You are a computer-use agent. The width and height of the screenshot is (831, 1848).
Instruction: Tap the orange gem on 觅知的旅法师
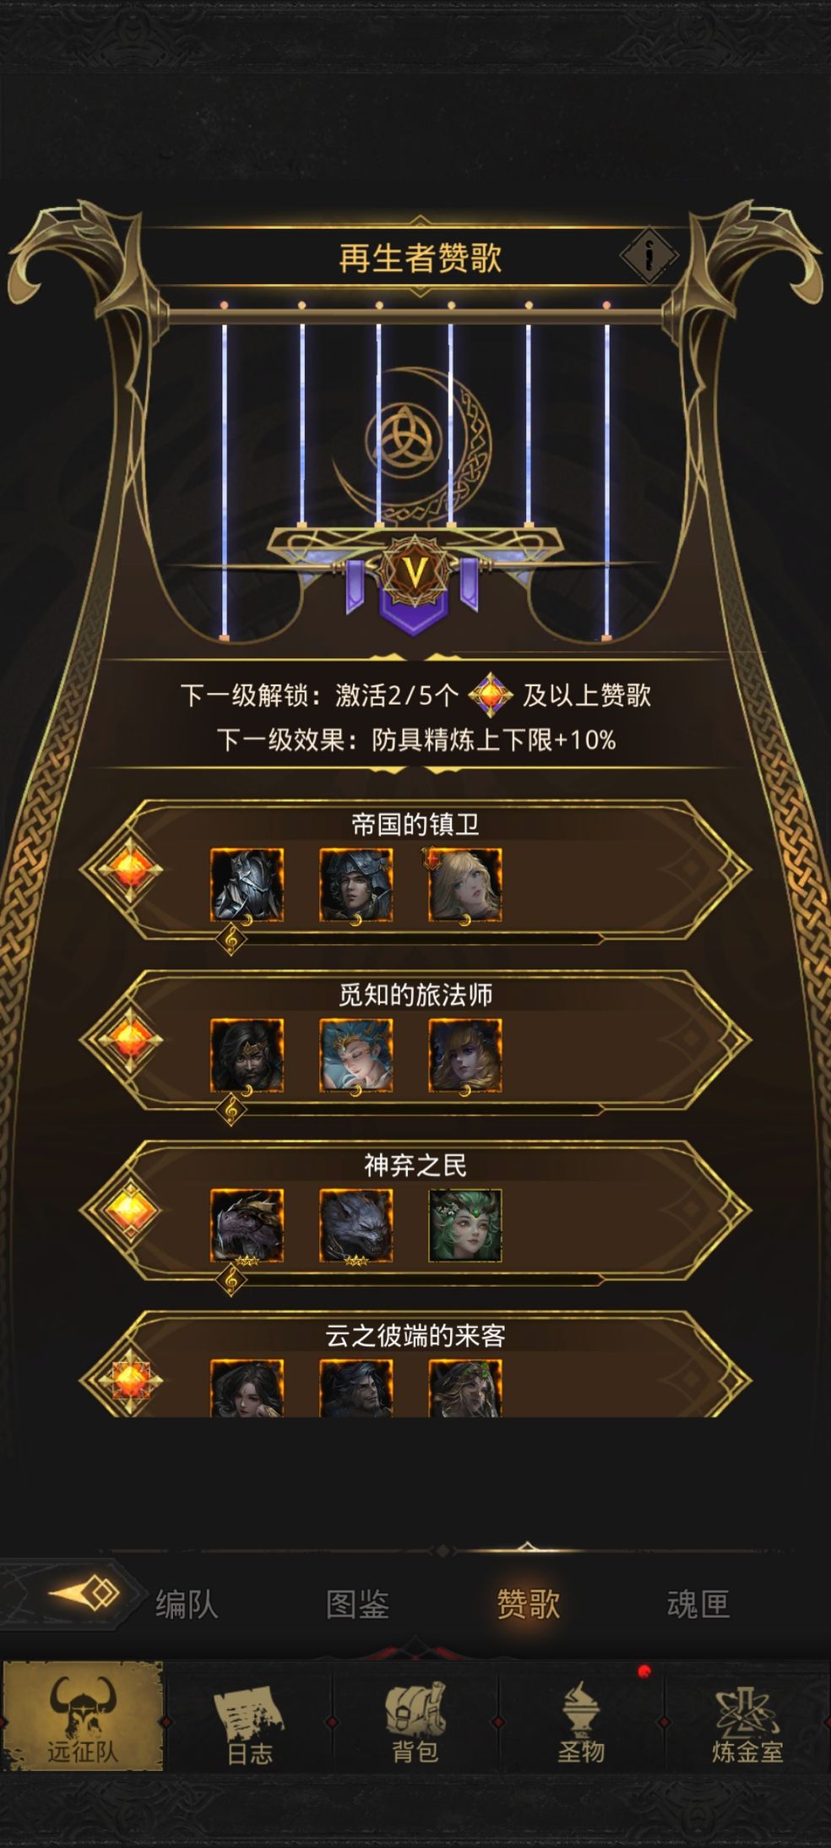click(x=130, y=1038)
